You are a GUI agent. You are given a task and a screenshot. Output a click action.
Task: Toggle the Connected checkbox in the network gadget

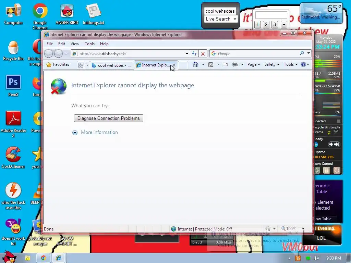click(x=338, y=121)
